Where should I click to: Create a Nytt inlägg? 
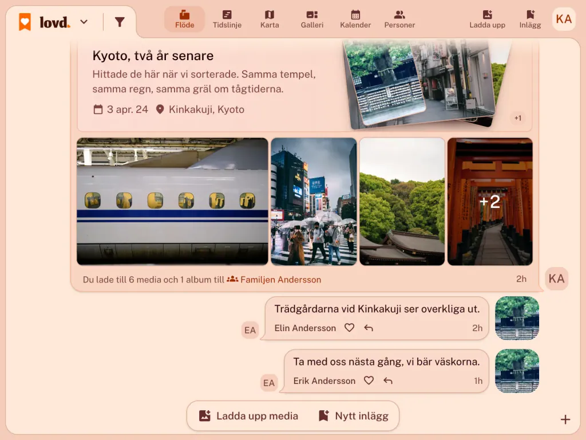[354, 416]
